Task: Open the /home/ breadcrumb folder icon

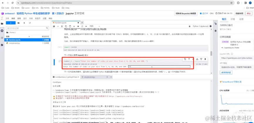Action: click(x=7, y=33)
